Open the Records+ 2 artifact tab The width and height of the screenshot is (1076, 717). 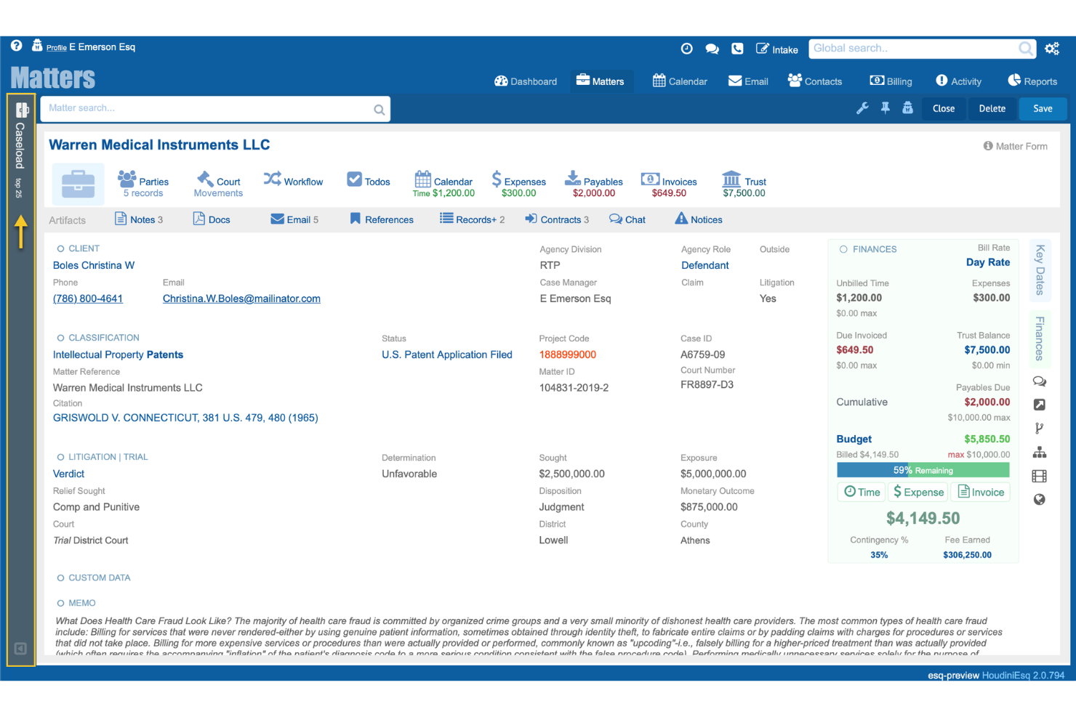point(472,219)
